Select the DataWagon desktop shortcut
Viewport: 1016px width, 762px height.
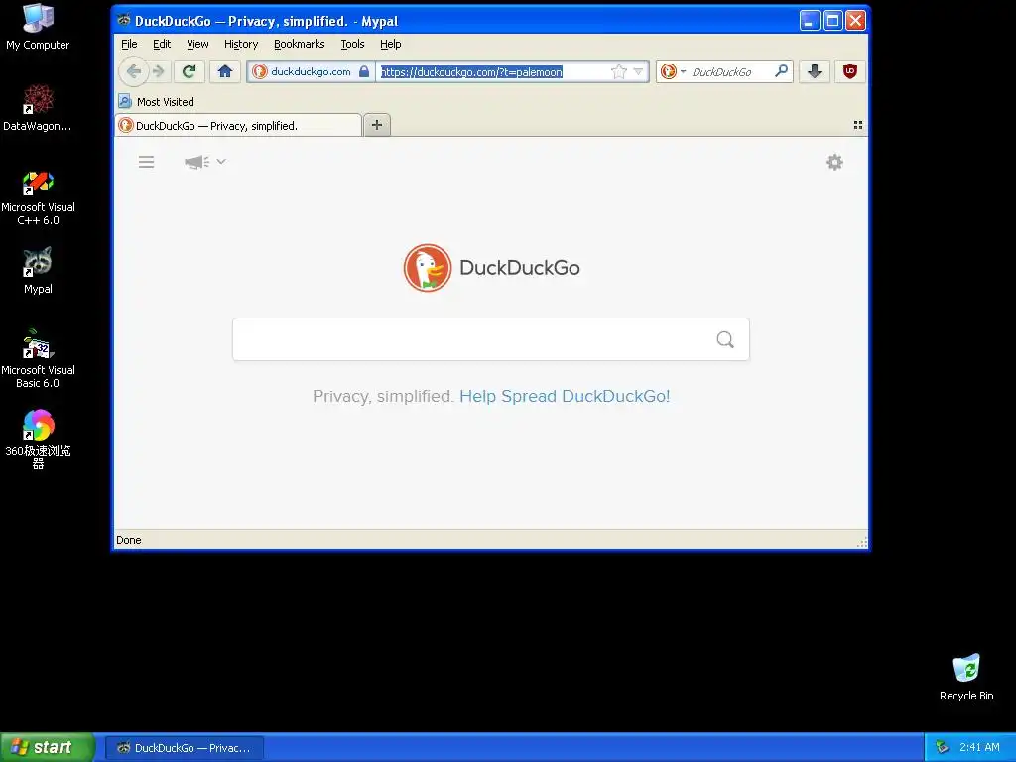tap(38, 108)
